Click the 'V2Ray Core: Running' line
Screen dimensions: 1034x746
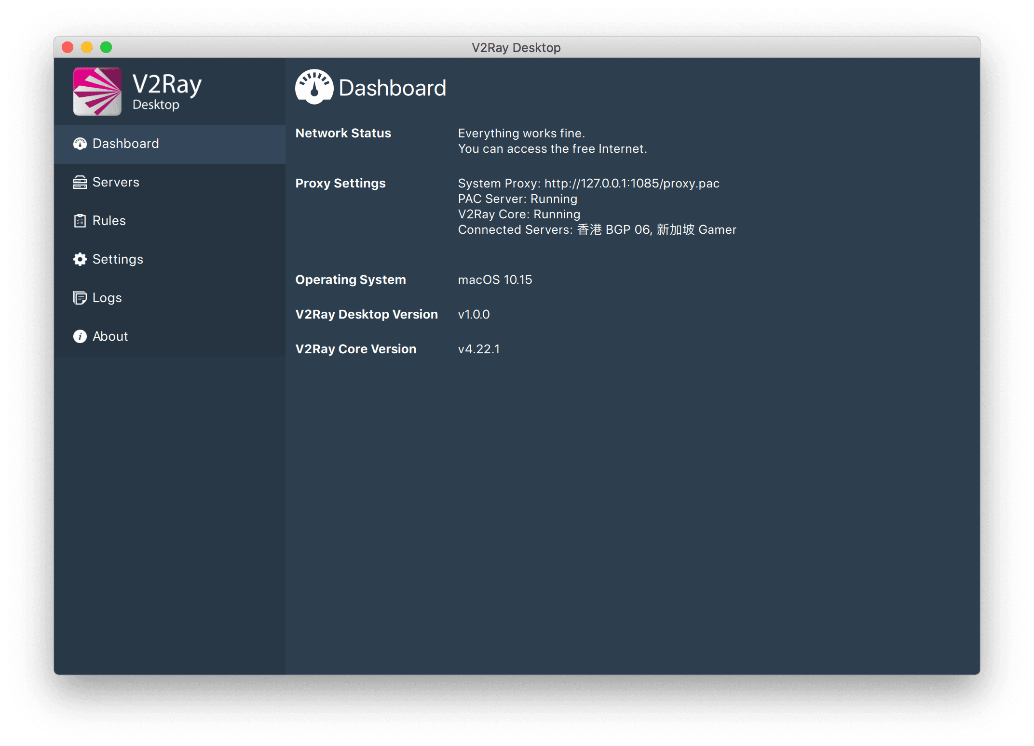(519, 214)
